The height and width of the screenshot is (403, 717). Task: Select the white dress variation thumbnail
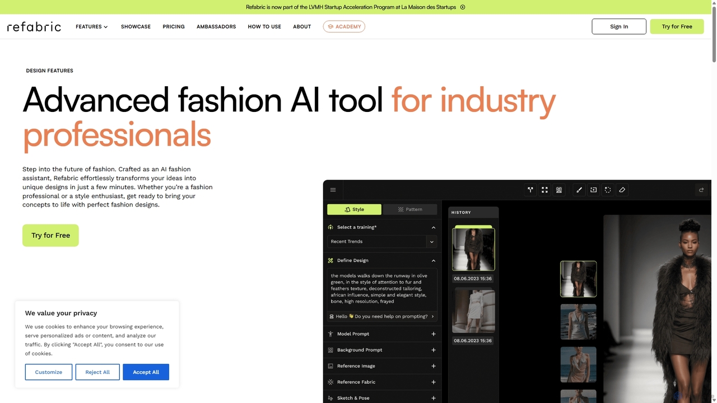click(x=578, y=322)
